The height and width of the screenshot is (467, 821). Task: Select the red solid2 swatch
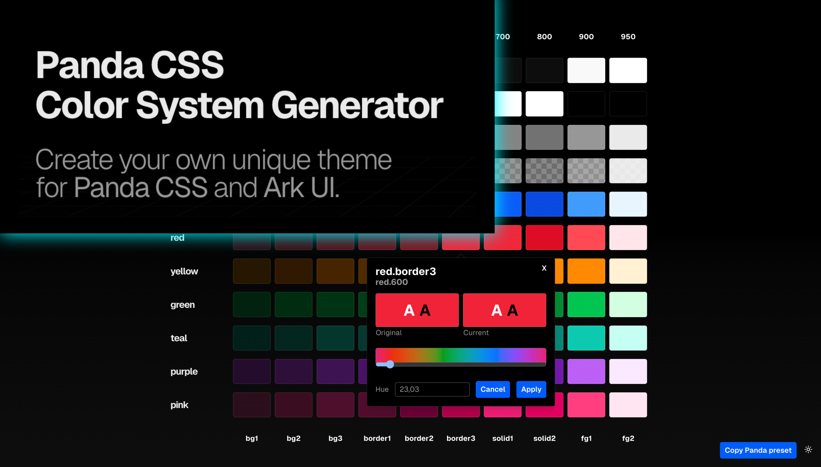click(x=544, y=237)
